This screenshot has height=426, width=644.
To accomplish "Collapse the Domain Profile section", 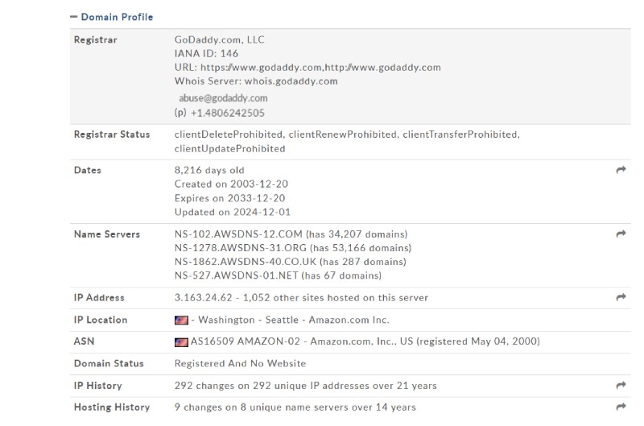I will (73, 17).
